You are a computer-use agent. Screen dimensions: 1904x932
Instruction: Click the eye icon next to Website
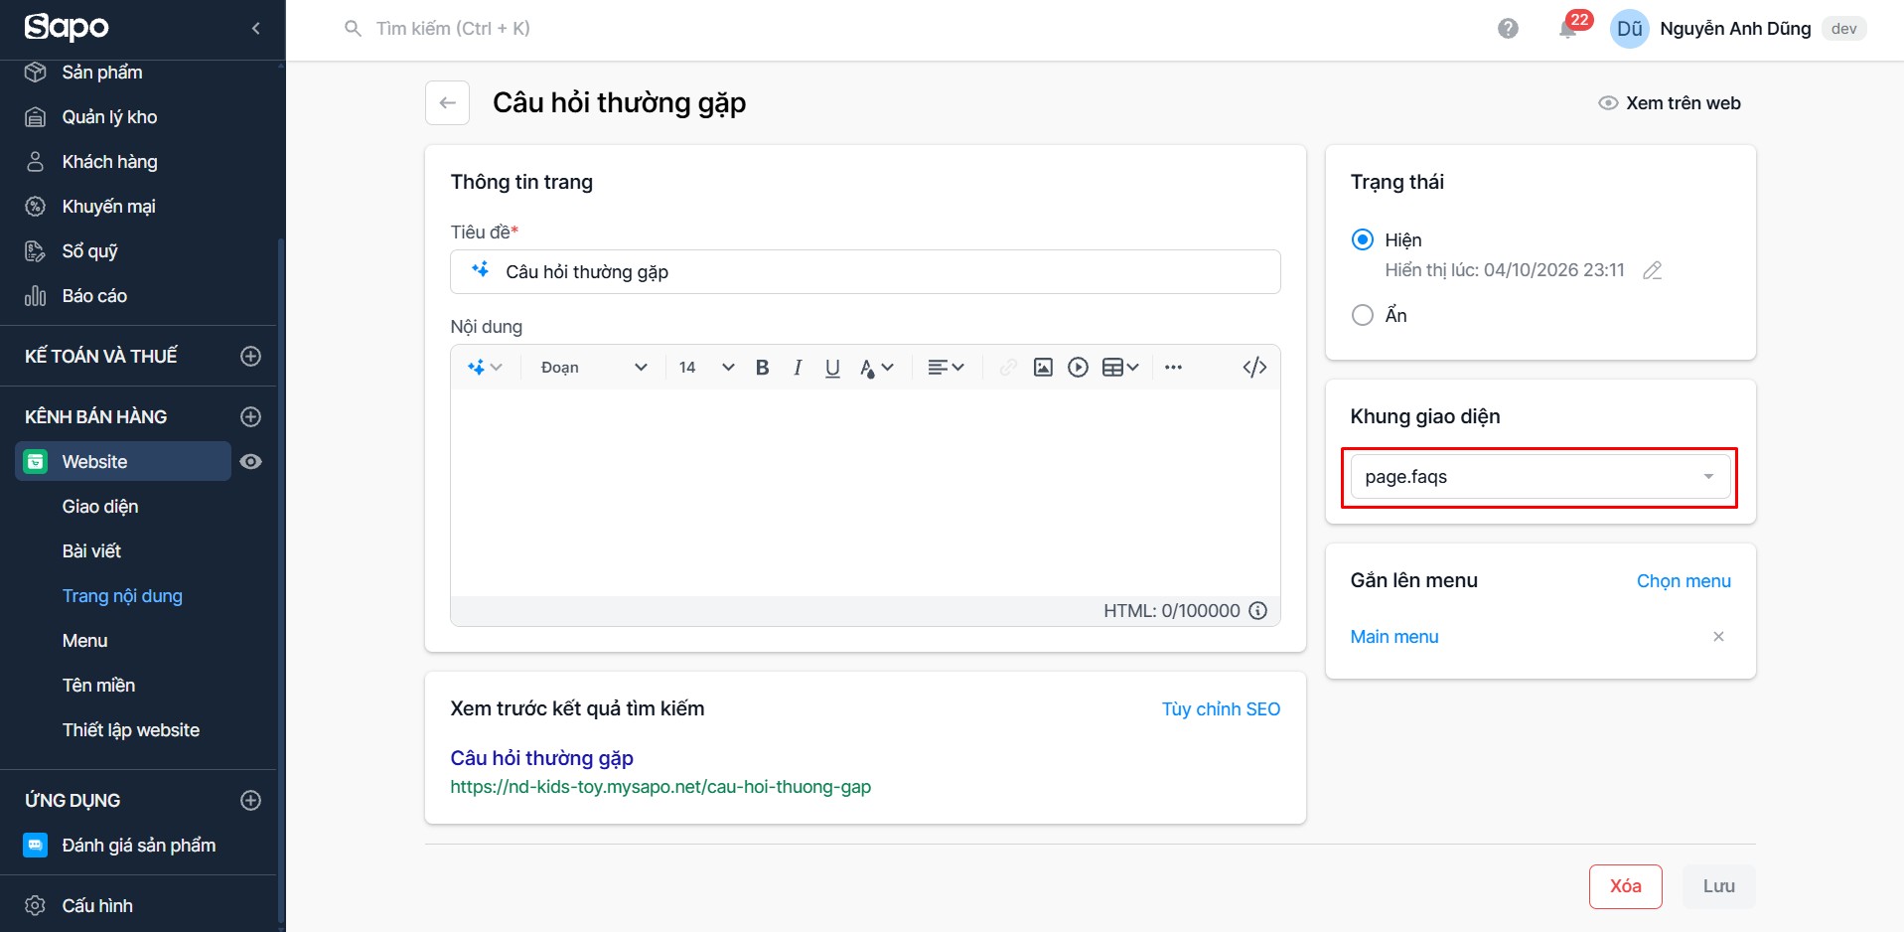pyautogui.click(x=251, y=461)
